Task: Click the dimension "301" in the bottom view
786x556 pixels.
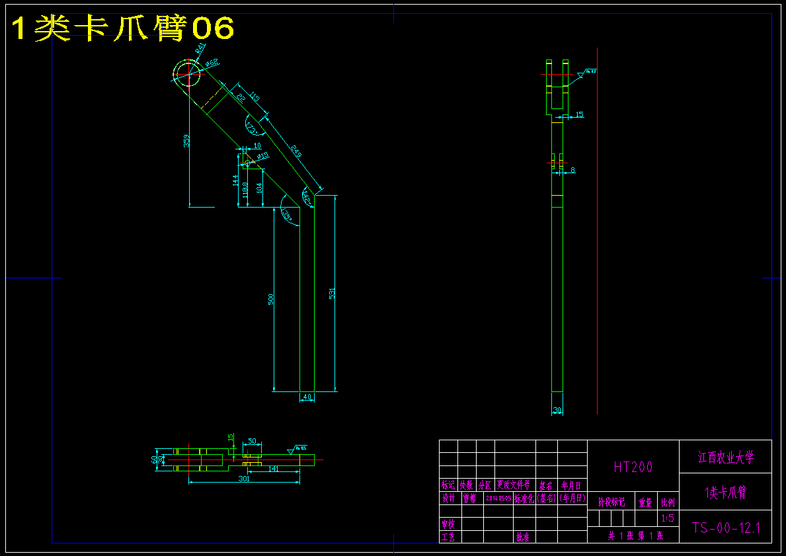Action: [x=244, y=479]
